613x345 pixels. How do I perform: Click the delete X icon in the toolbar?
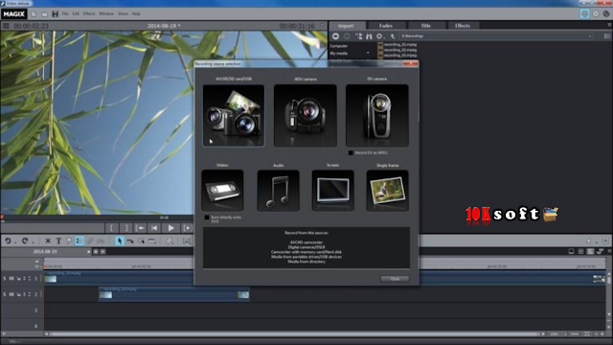click(48, 241)
